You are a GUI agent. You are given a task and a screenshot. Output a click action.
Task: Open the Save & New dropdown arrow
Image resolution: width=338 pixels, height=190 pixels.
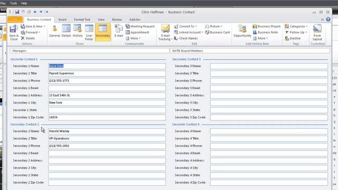(44, 26)
